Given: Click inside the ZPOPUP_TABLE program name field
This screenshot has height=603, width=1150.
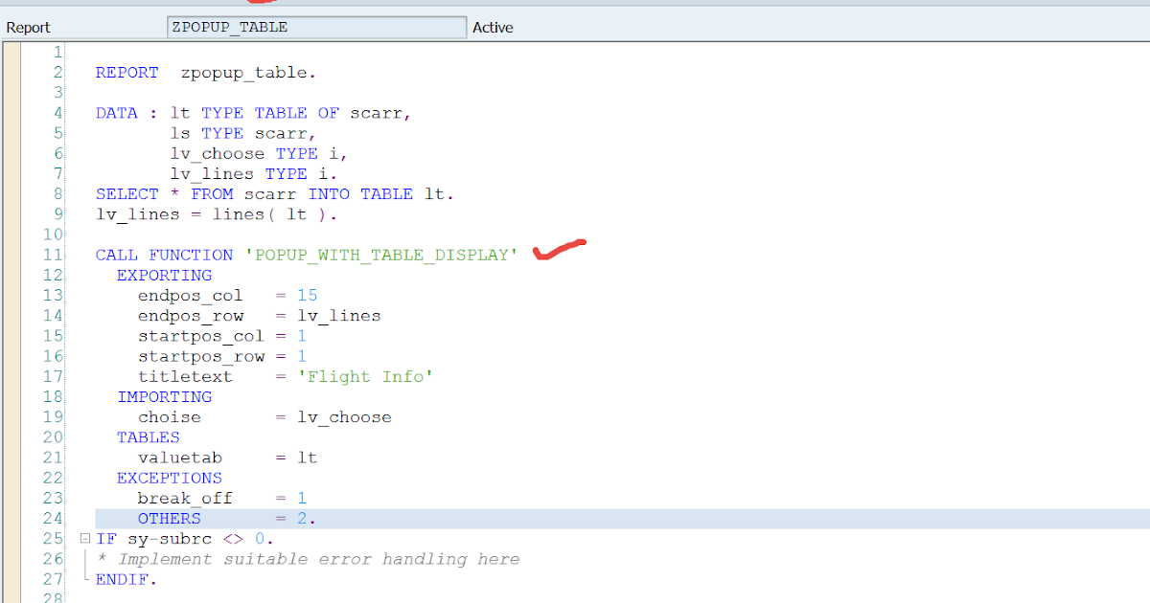Looking at the screenshot, I should tap(316, 27).
